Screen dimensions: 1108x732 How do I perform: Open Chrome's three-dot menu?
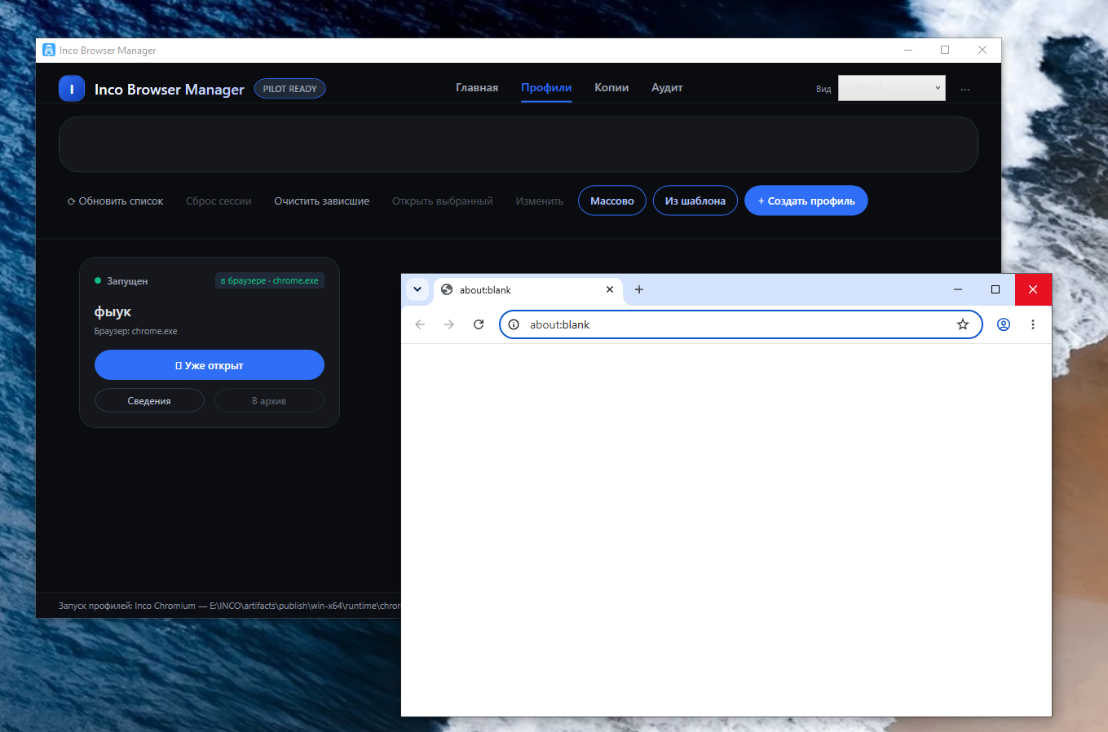pyautogui.click(x=1033, y=324)
